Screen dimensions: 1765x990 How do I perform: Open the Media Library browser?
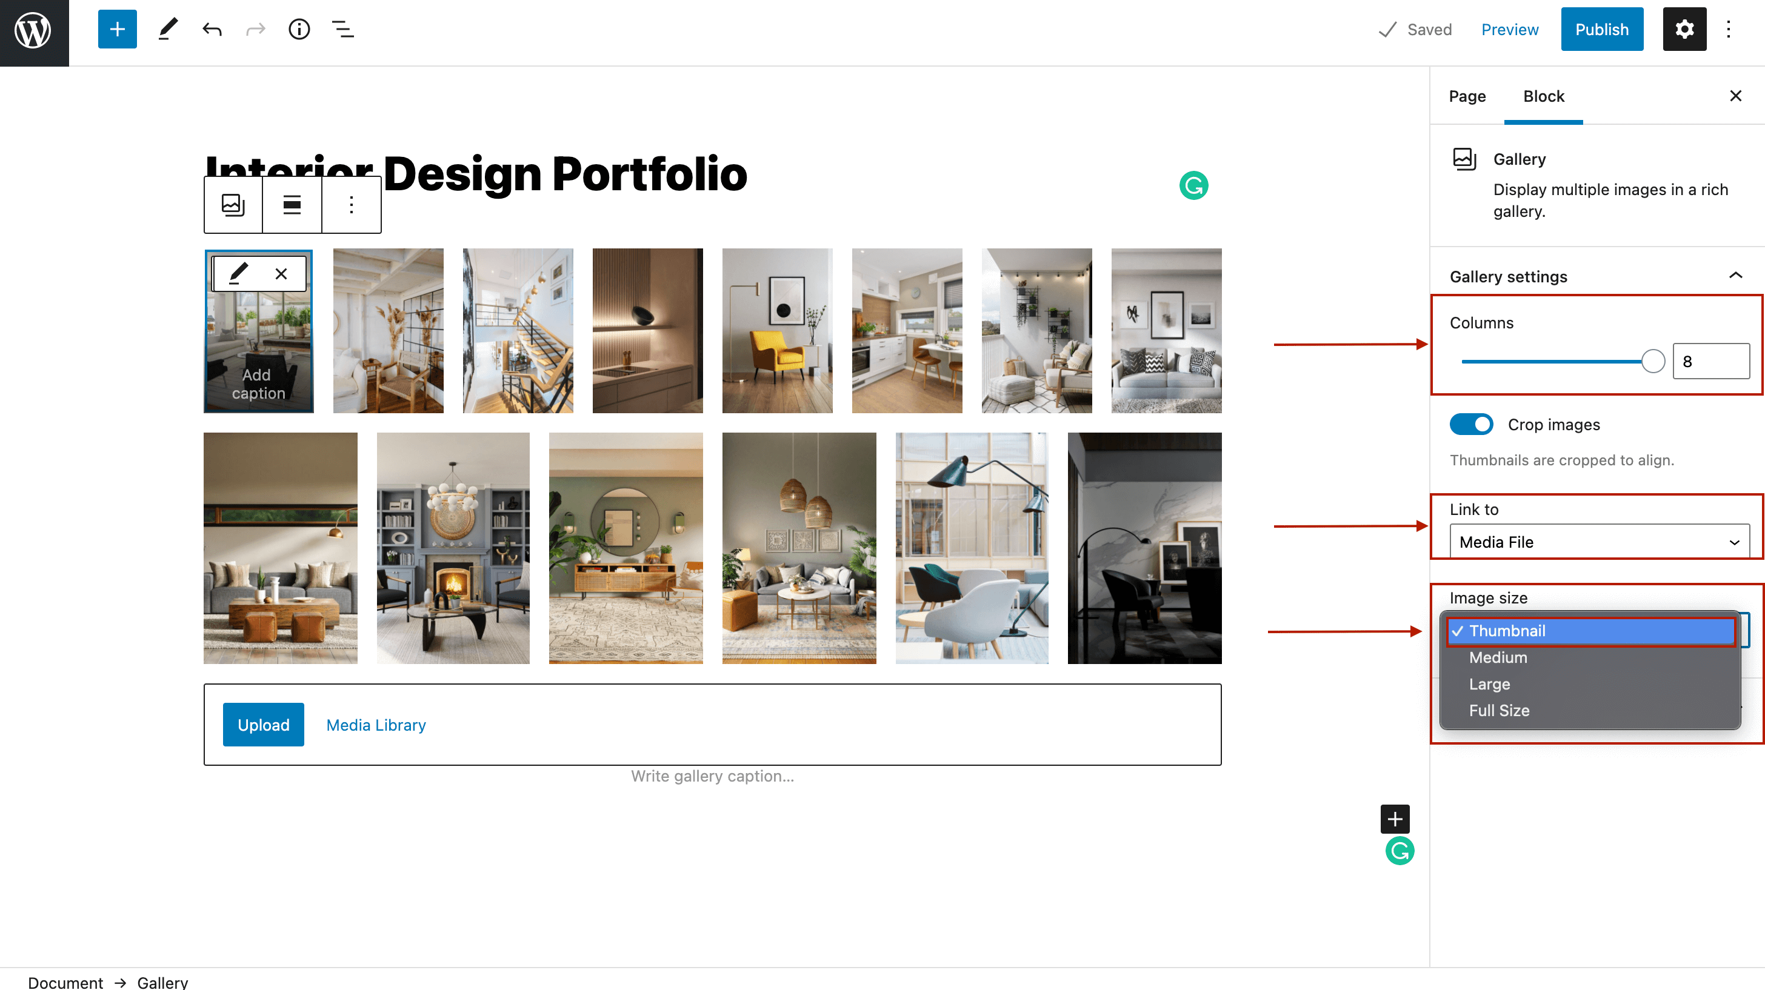(376, 725)
